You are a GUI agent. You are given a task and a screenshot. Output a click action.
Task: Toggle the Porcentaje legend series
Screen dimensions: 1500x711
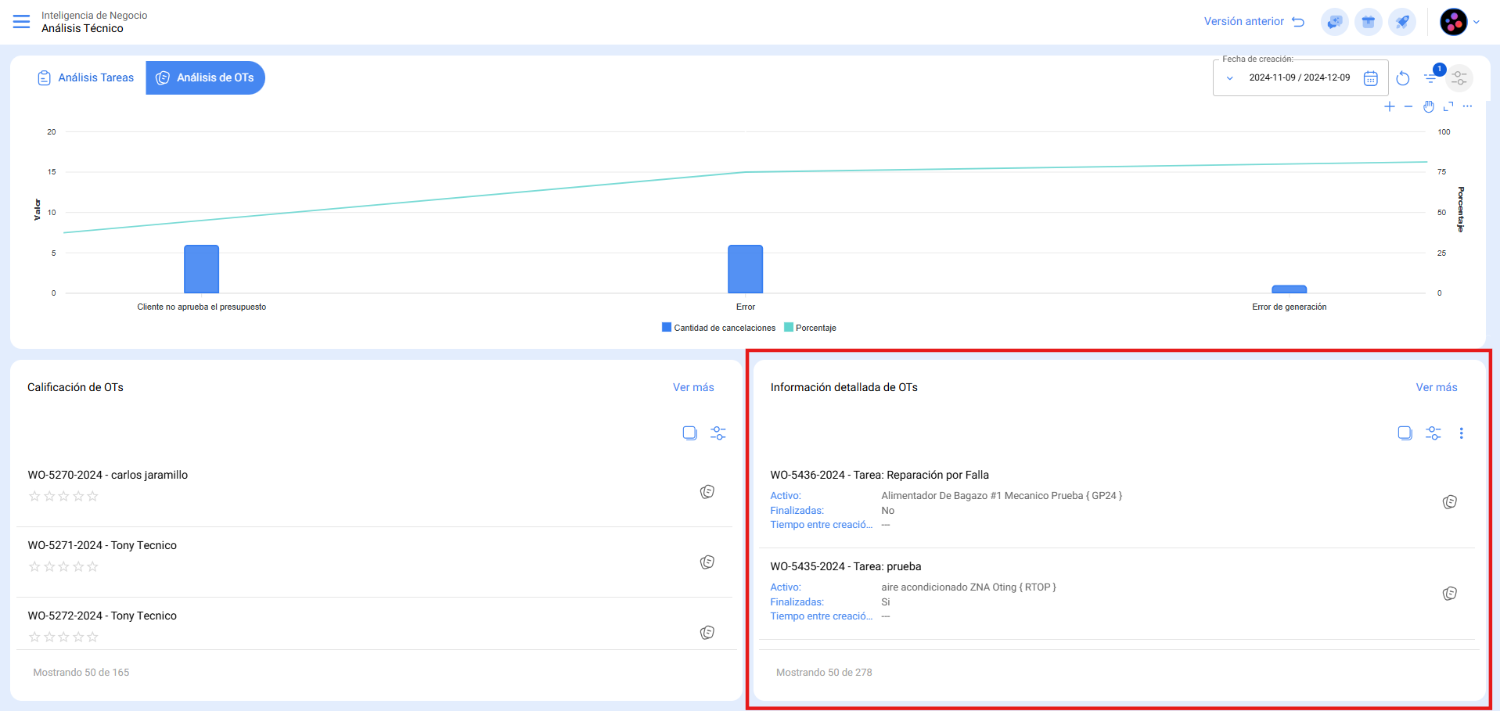point(810,328)
